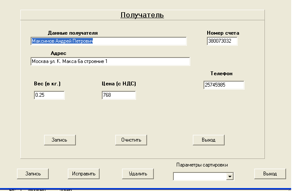Select the Вес (в кг.) field
The width and height of the screenshot is (292, 191).
pos(49,95)
